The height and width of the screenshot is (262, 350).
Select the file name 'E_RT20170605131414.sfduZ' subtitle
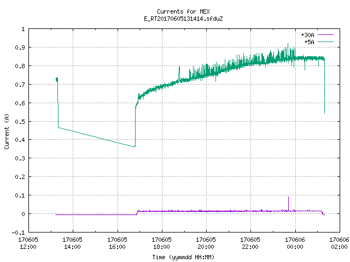pyautogui.click(x=183, y=19)
